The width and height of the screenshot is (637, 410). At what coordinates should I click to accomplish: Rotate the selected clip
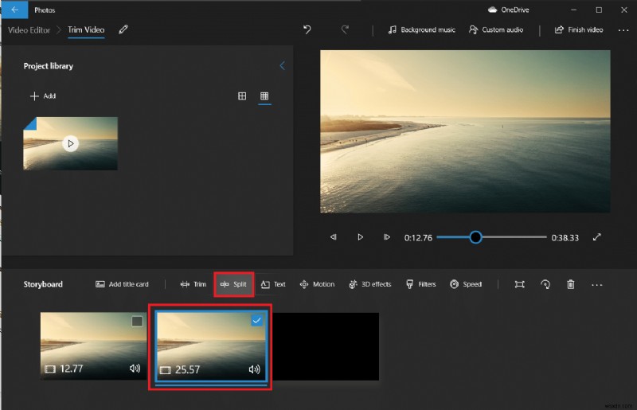click(545, 284)
